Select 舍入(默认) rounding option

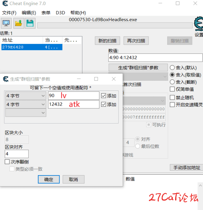(x=172, y=68)
